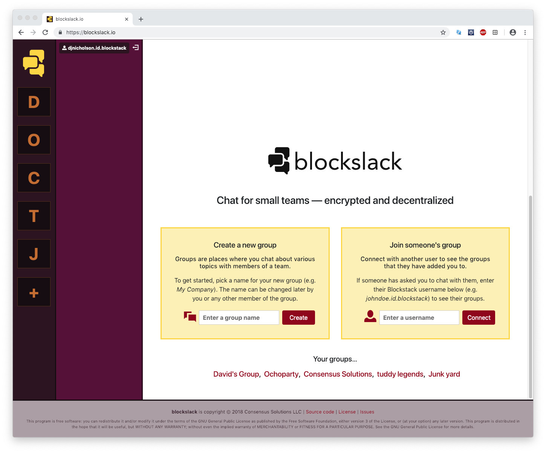Click the chat bubbles icon beside group name field
The image size is (546, 453).
coord(190,316)
